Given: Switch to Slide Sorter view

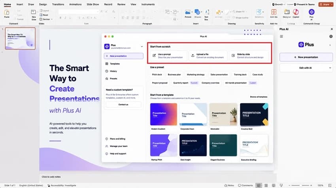Looking at the screenshot, I should [x=266, y=185].
